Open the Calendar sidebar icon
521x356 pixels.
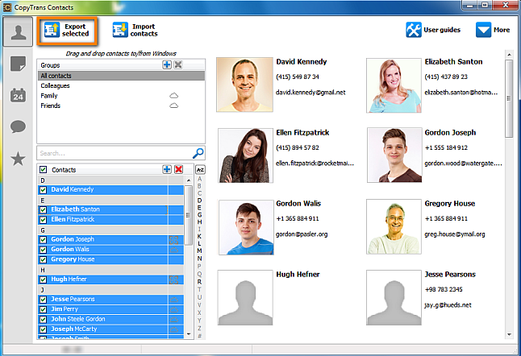[18, 95]
